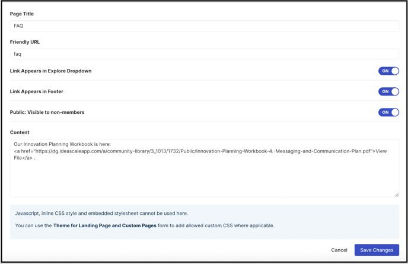The width and height of the screenshot is (408, 264).
Task: Click the Page Title label
Action: point(22,14)
